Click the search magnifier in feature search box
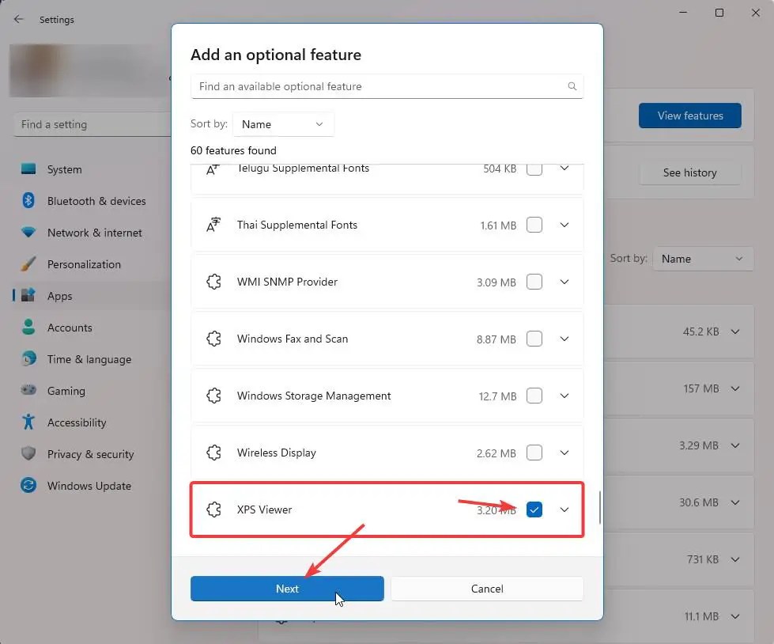774x644 pixels. [572, 86]
